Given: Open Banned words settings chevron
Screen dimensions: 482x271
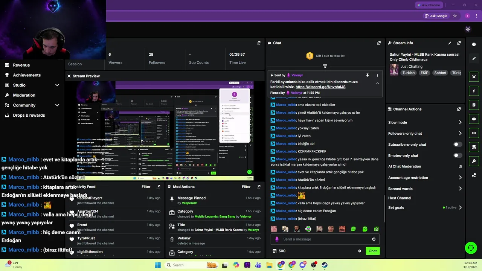Looking at the screenshot, I should click(460, 189).
